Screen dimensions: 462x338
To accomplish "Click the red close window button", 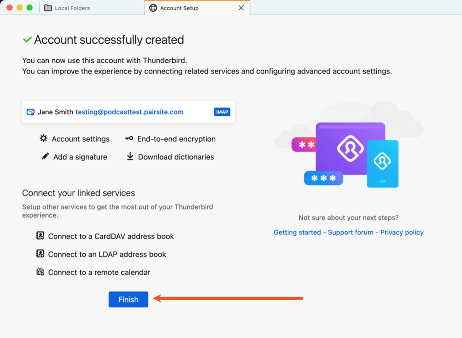I will click(x=9, y=8).
